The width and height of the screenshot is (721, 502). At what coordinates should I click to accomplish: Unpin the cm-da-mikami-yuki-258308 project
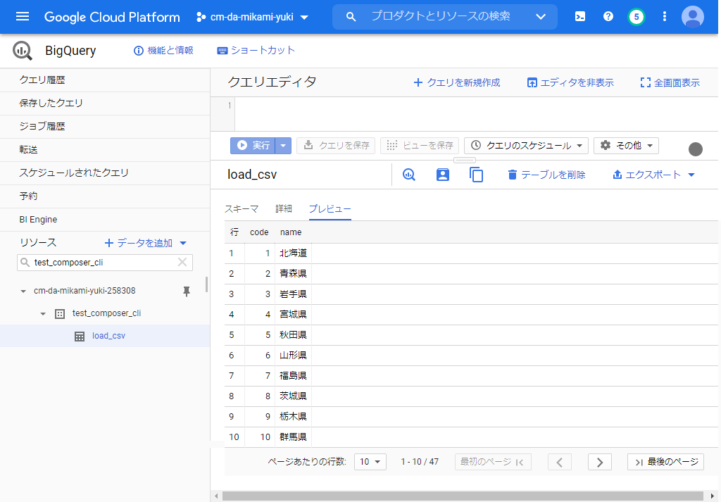point(186,291)
